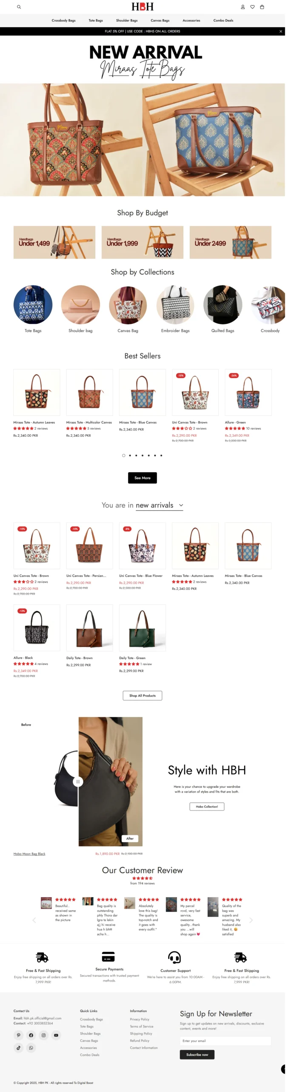Open the wishlist heart icon

tap(252, 7)
